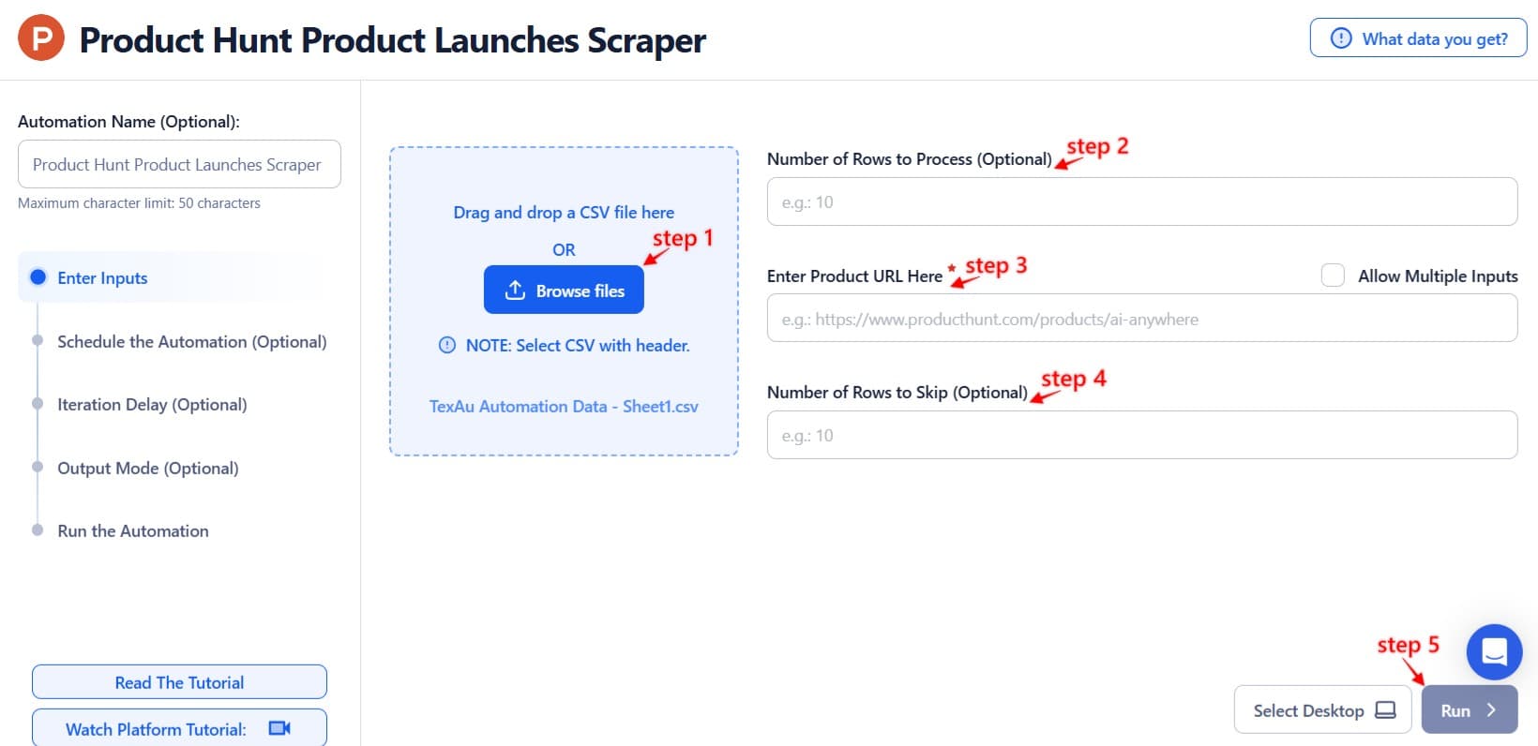Select the Enter Inputs step
This screenshot has width=1538, height=746.
coord(102,277)
